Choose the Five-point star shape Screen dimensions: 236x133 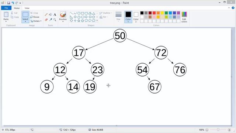(79, 21)
